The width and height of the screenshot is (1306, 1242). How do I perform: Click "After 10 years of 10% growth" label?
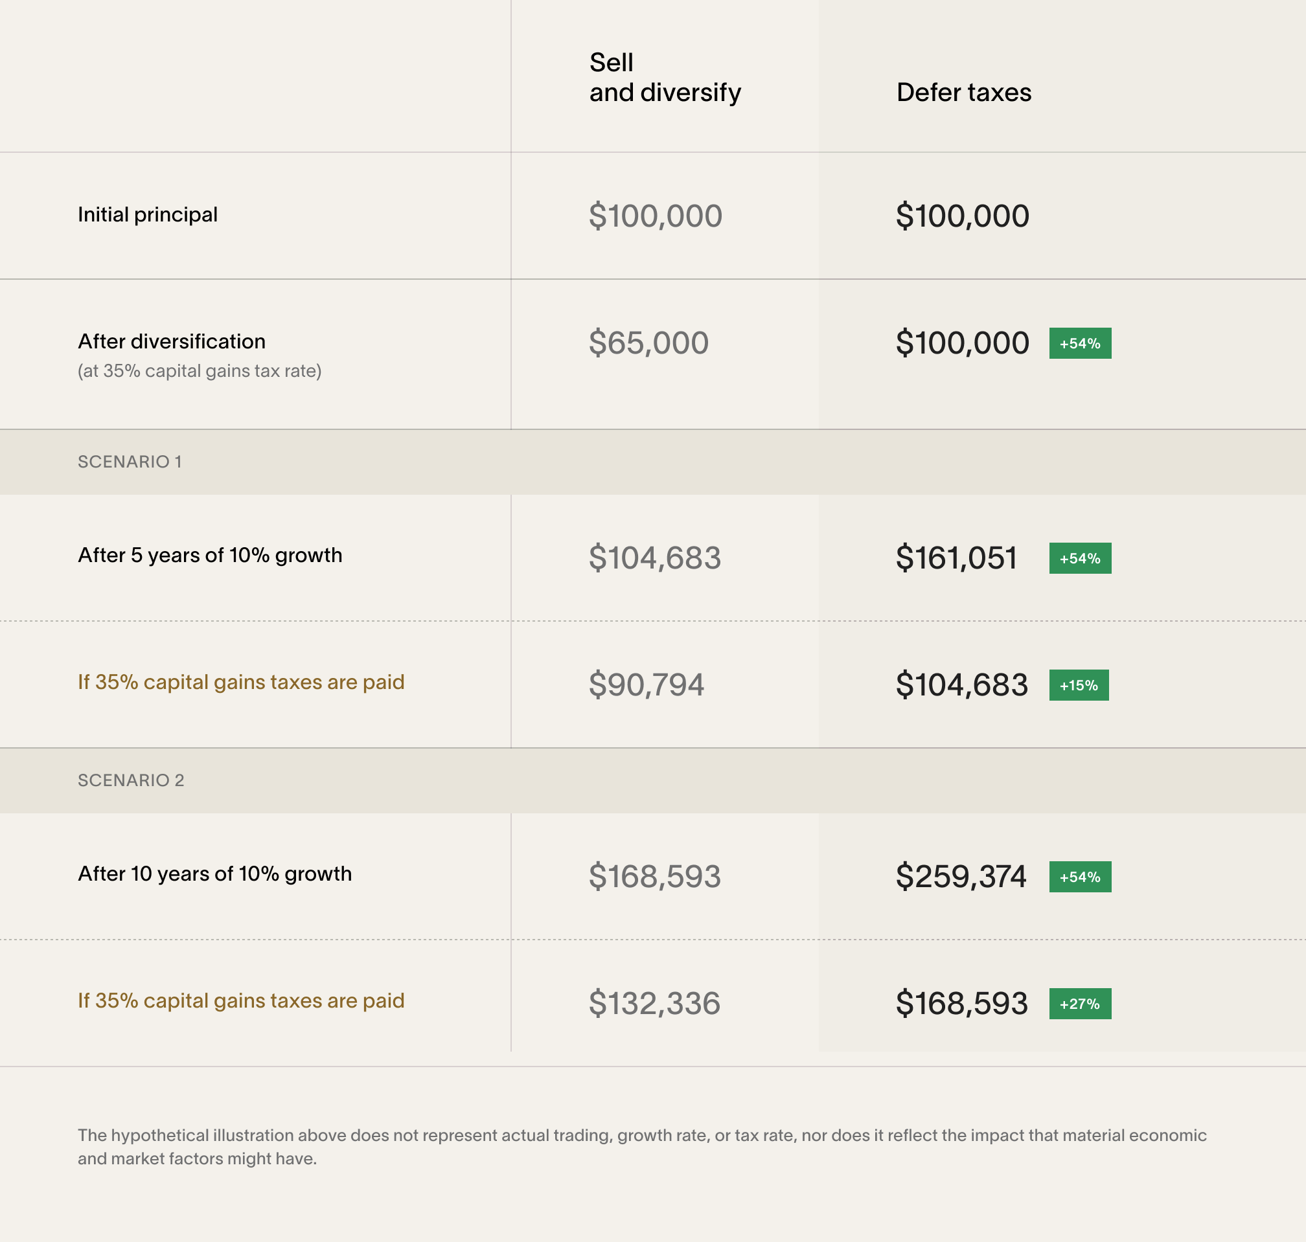coord(214,874)
